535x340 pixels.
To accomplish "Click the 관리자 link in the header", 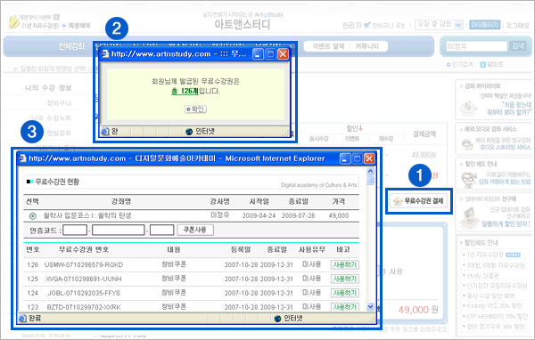I will click(352, 26).
